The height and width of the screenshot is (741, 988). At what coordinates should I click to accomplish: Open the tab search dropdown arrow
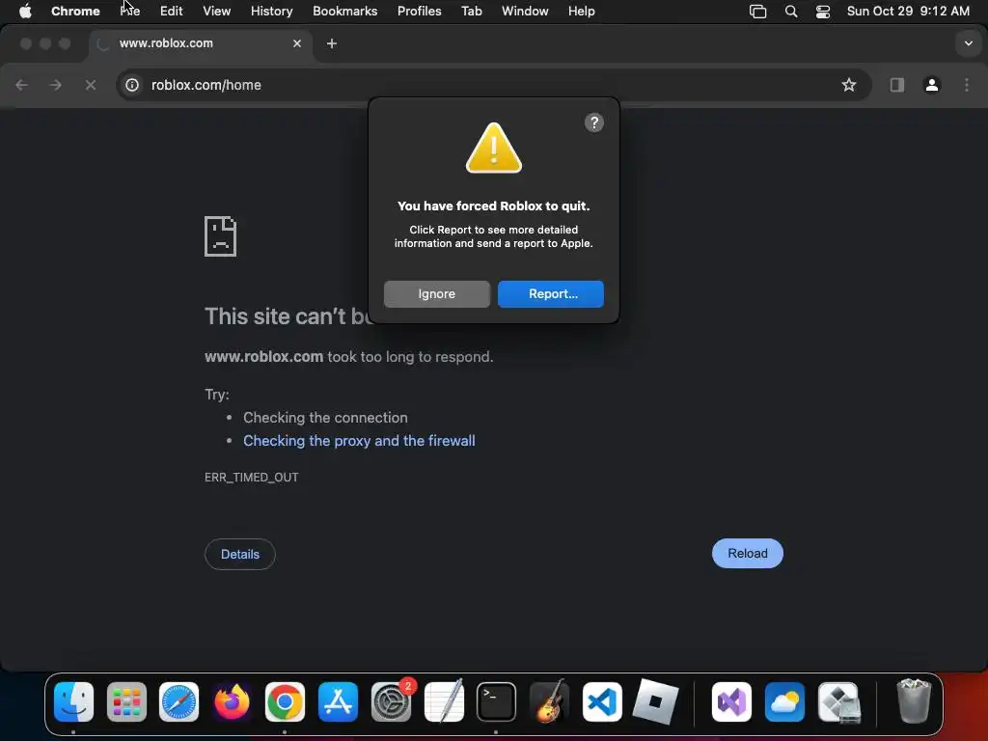point(968,43)
